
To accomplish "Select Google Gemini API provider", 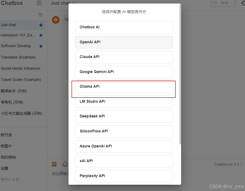I will [124, 72].
